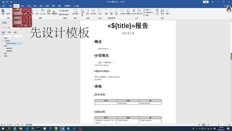
Task: Open the 有道翻译 ribbon tab
Action: 67,6
